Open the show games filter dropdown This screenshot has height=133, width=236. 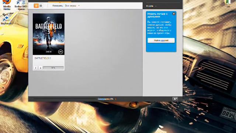tap(72, 6)
